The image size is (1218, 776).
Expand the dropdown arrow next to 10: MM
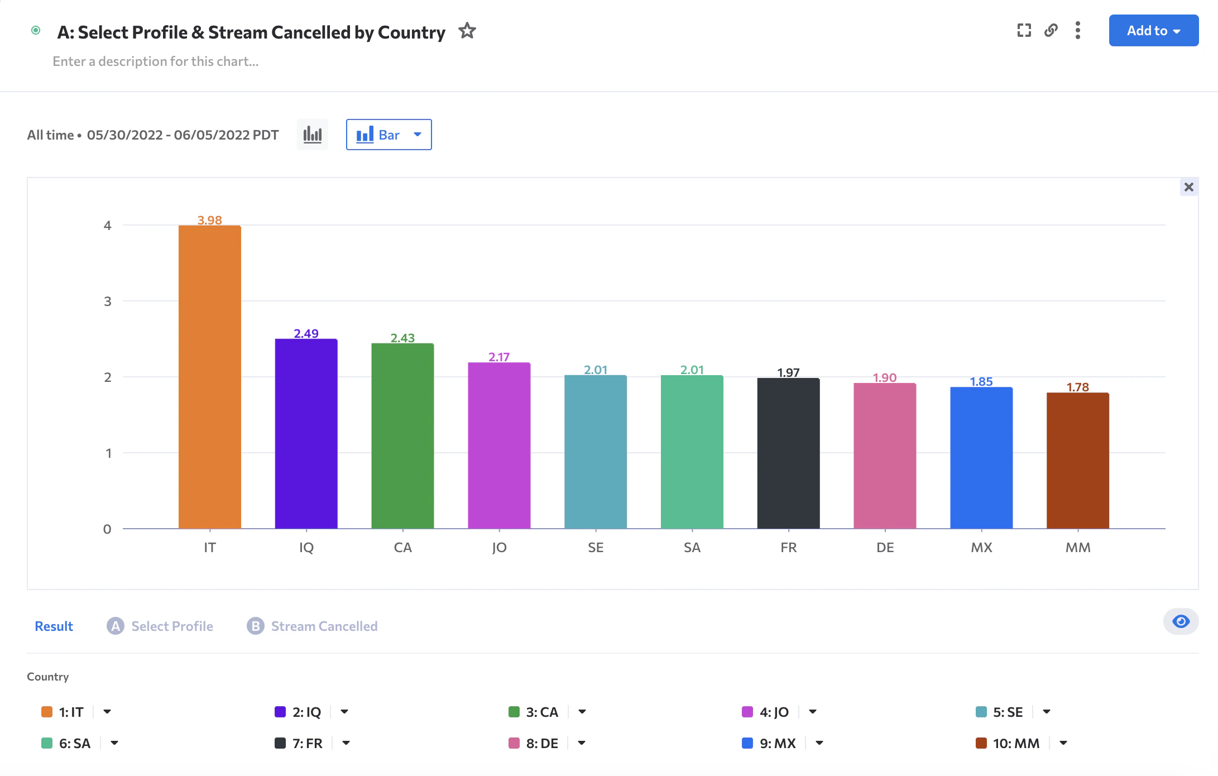1063,743
